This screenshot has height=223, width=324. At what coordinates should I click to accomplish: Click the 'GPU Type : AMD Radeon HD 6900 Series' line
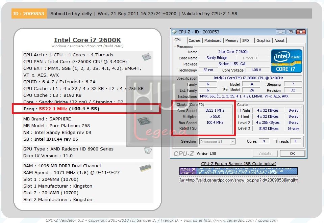point(68,149)
